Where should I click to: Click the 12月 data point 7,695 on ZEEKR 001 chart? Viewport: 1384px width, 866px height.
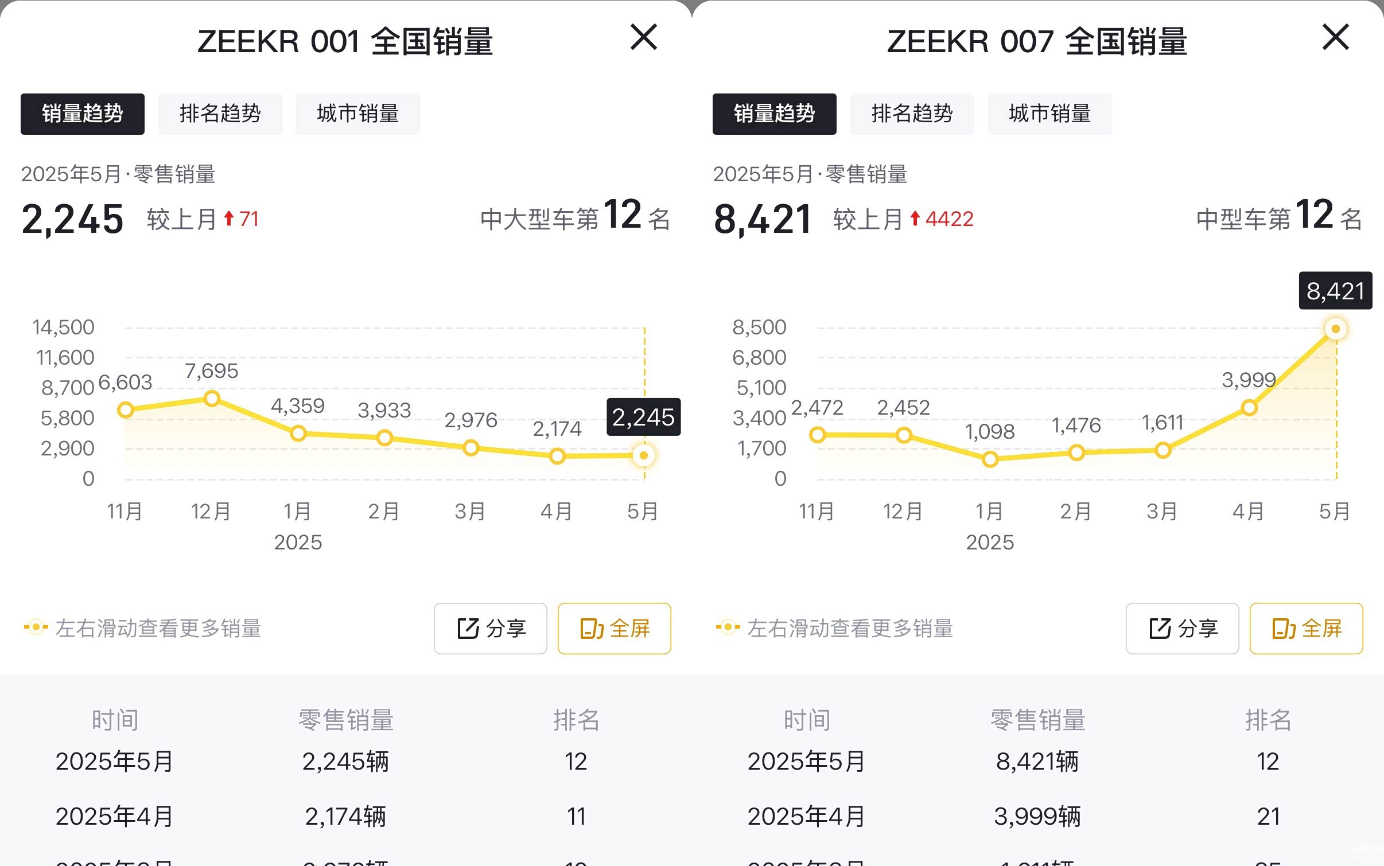pyautogui.click(x=212, y=398)
